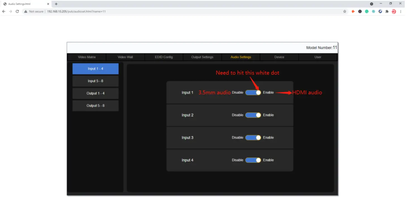This screenshot has width=407, height=197.
Task: Click the Model Number:11 text
Action: tap(322, 47)
